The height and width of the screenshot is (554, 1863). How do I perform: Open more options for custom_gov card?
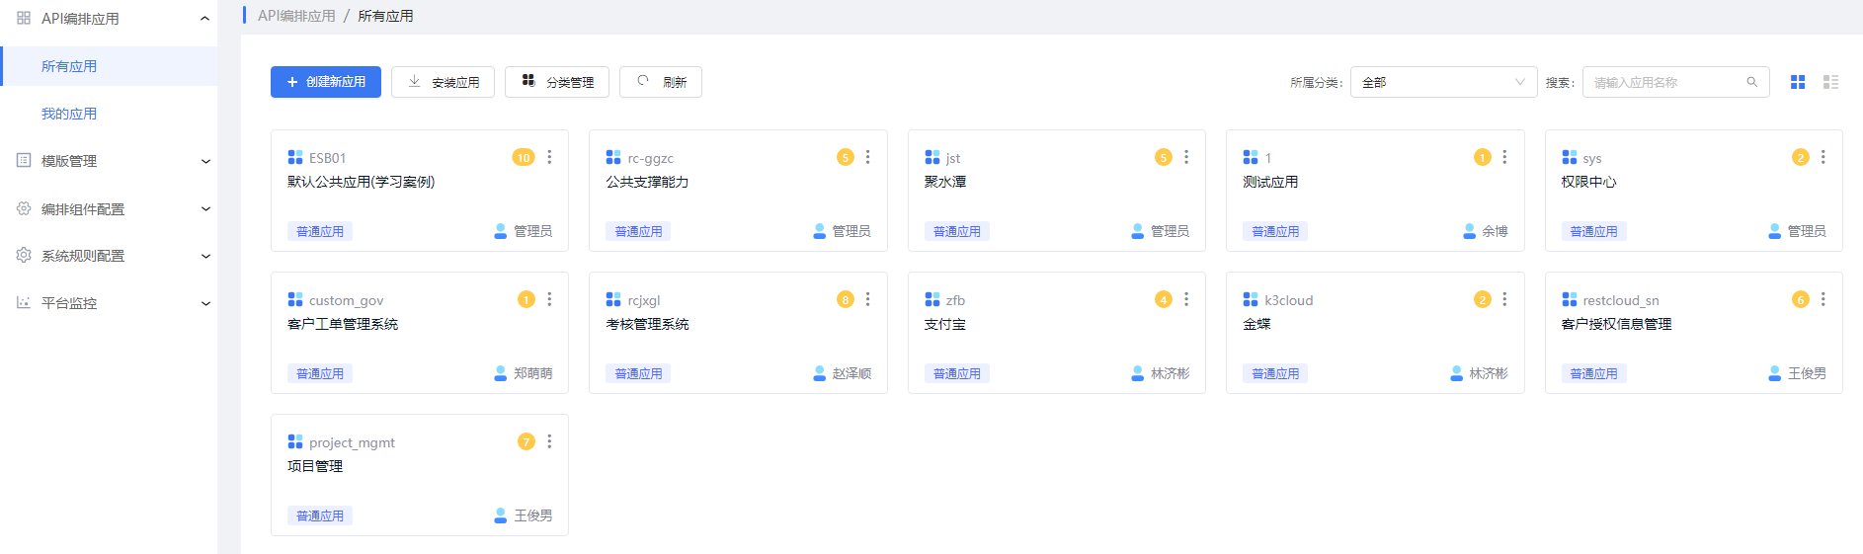(x=549, y=299)
